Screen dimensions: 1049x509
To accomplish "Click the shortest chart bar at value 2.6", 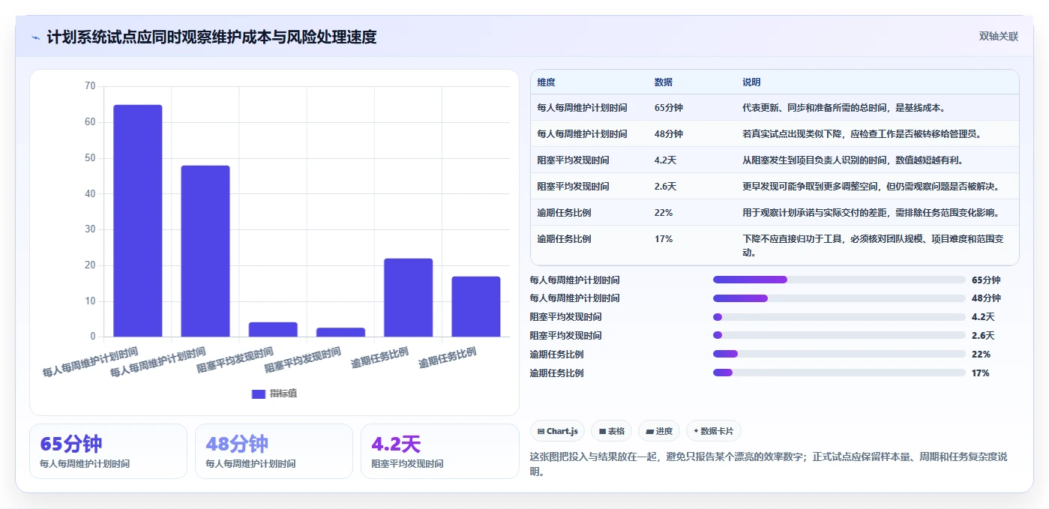I will 341,333.
